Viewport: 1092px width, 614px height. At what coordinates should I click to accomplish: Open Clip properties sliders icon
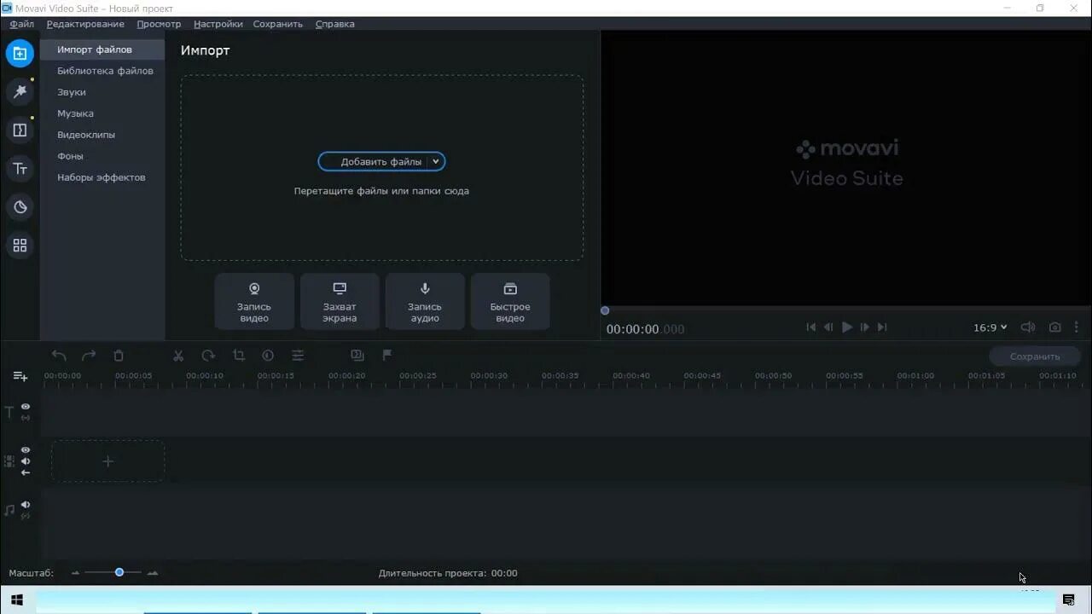(x=298, y=356)
